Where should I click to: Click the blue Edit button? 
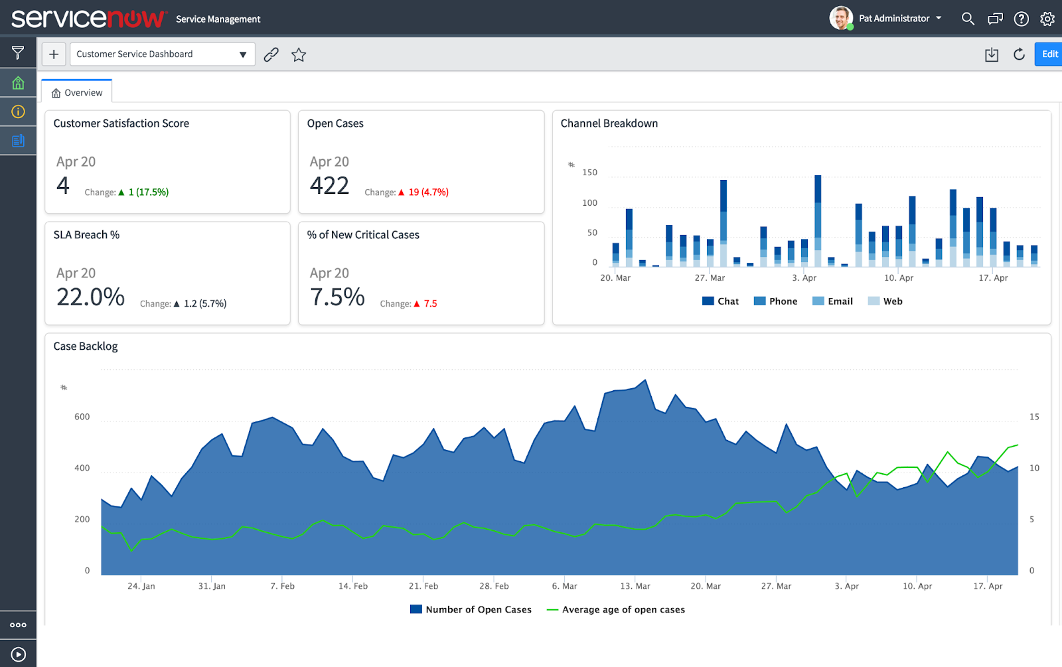[x=1049, y=54]
